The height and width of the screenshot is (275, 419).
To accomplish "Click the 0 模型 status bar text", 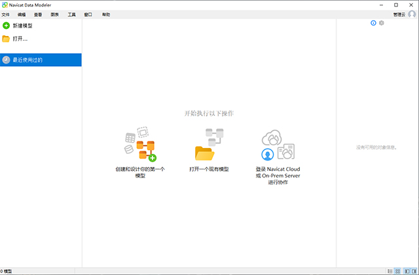I will pos(6,271).
